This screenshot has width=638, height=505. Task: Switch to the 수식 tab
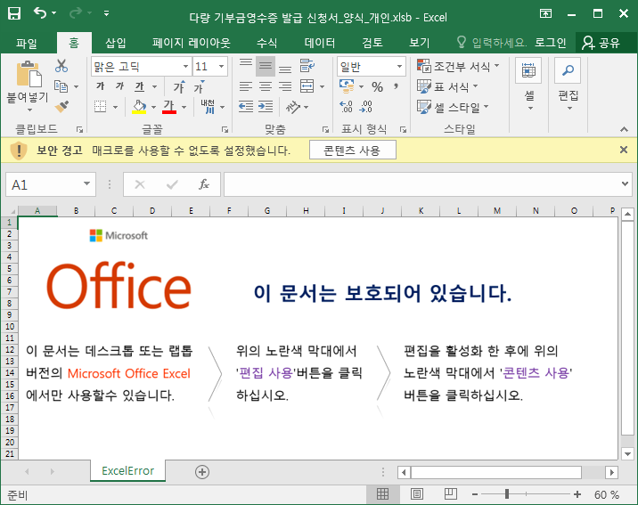pos(266,42)
